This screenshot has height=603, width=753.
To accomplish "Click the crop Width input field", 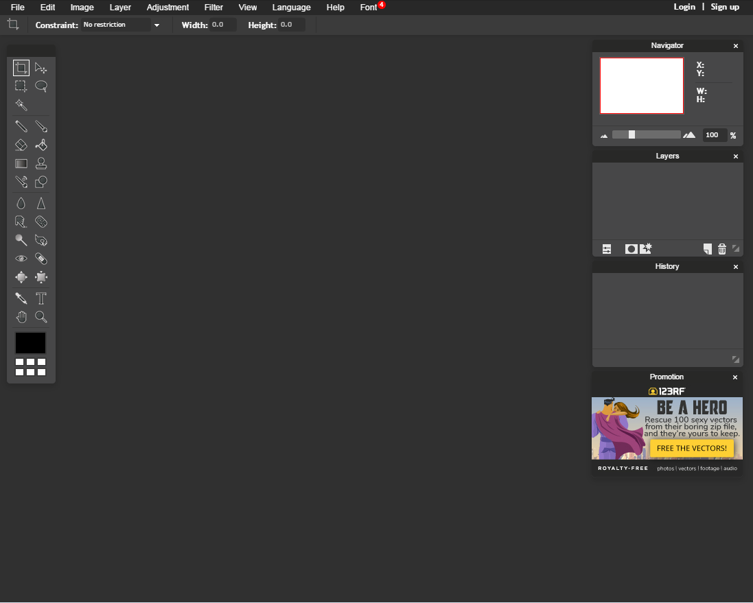I will pyautogui.click(x=222, y=25).
